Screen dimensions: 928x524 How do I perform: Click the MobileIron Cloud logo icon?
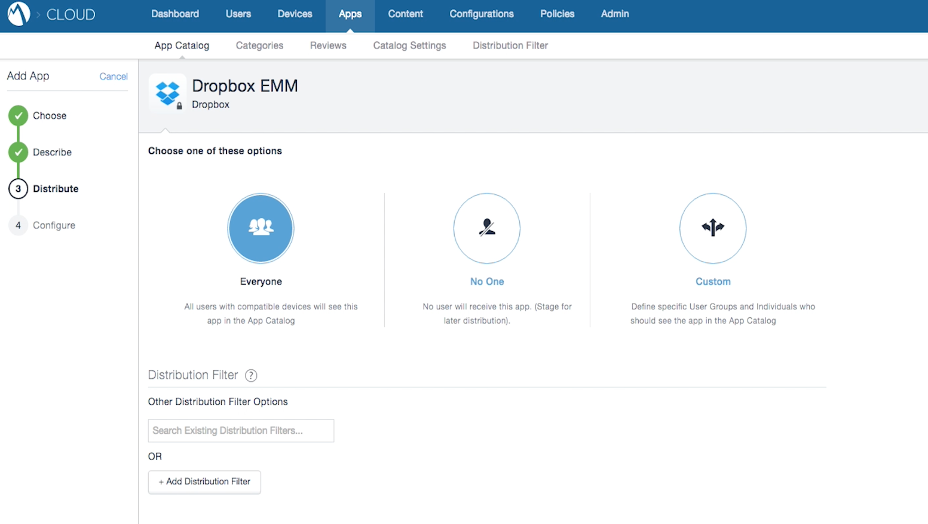(19, 14)
